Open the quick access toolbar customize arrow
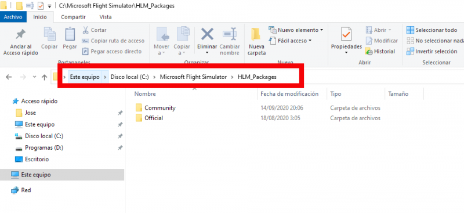Screen dimensions: 464x213 point(49,6)
